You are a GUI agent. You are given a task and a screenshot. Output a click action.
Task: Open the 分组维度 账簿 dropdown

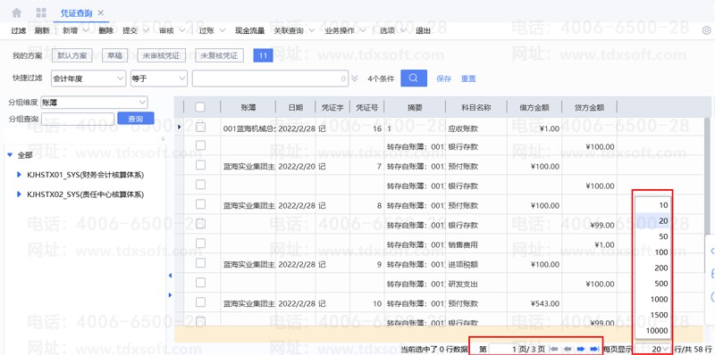click(95, 103)
